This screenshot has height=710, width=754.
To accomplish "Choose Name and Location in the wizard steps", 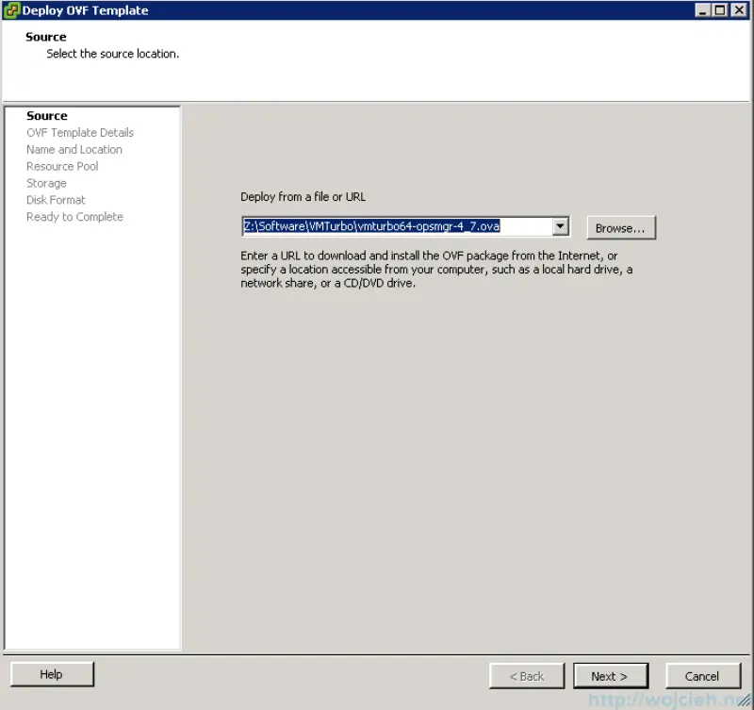I will [x=74, y=149].
